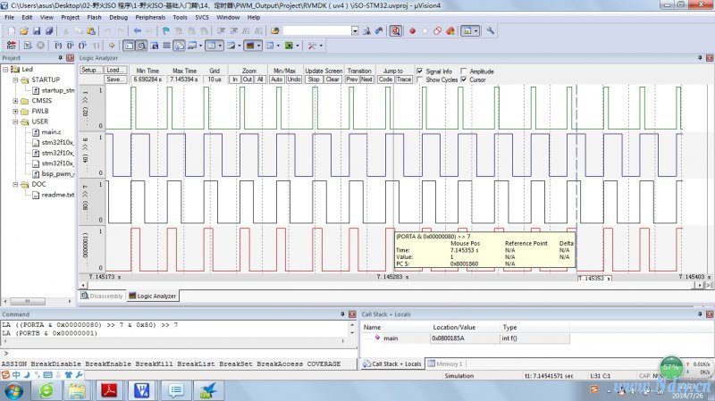Disable the Signal Info checkbox
715x401 pixels.
point(421,71)
